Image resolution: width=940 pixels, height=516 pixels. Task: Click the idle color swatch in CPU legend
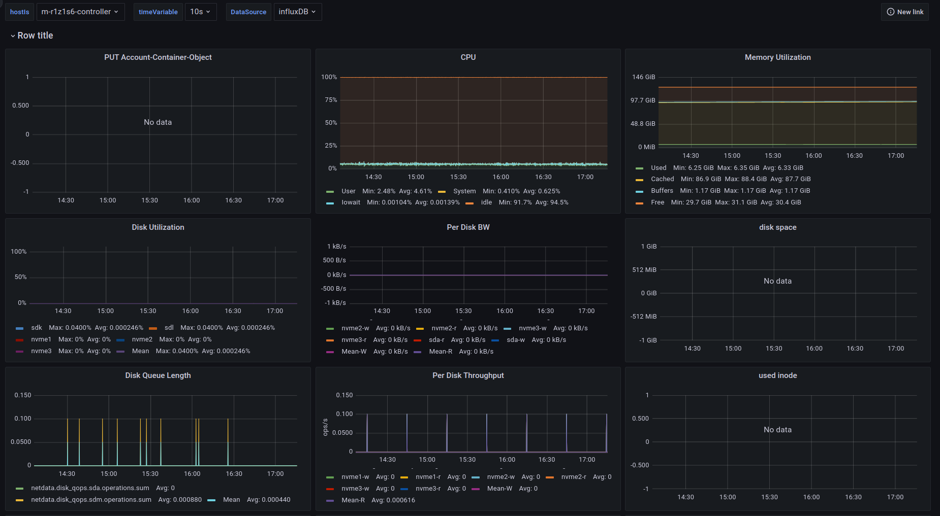pos(469,203)
